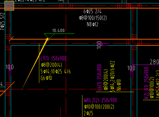Click the G6Φ10 annotation
This screenshot has width=159, height=117.
tap(46, 78)
